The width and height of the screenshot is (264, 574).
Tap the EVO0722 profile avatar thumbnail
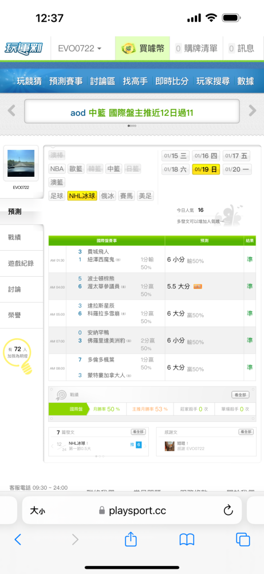[21, 163]
